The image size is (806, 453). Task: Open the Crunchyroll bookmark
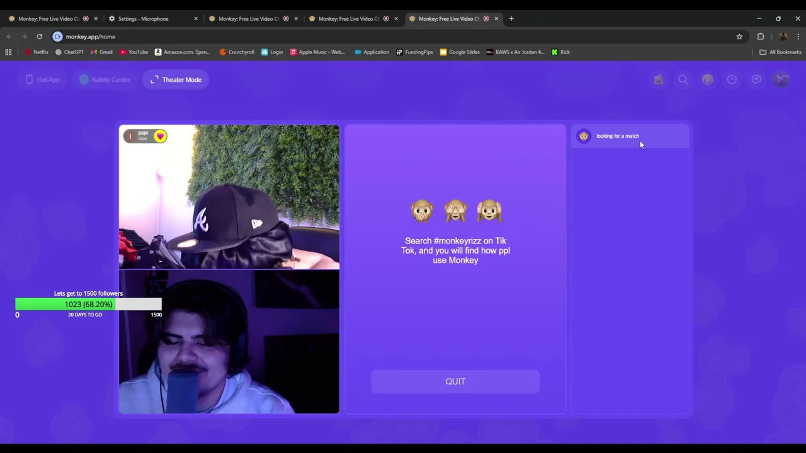(x=237, y=52)
